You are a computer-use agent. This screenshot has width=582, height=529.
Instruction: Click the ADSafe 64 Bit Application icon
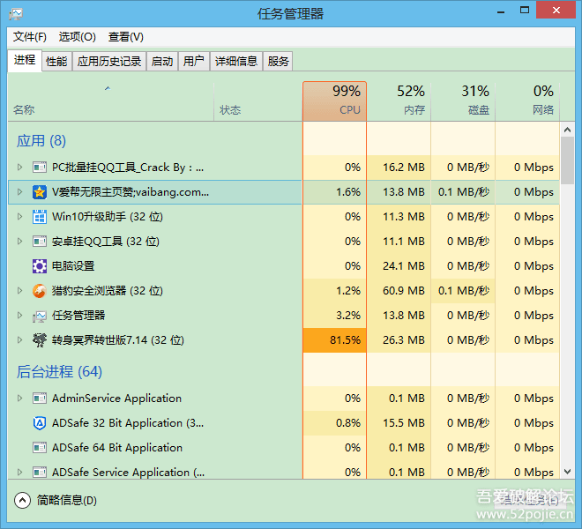(40, 448)
